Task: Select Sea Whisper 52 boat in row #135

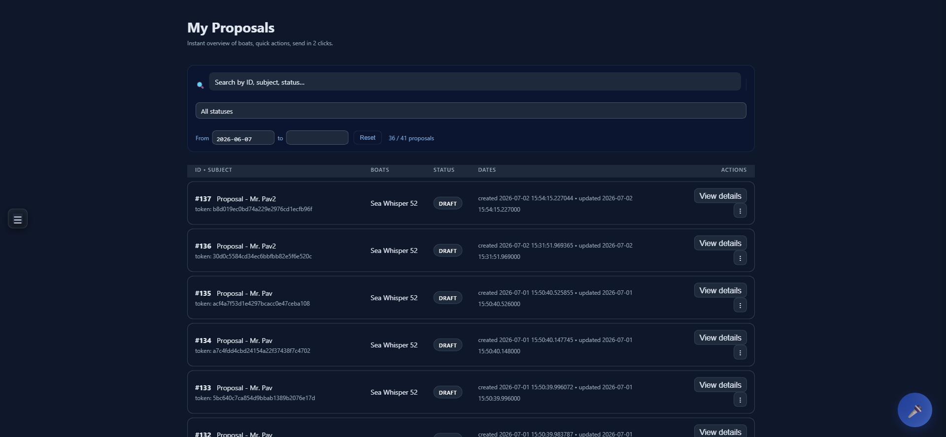Action: 394,298
